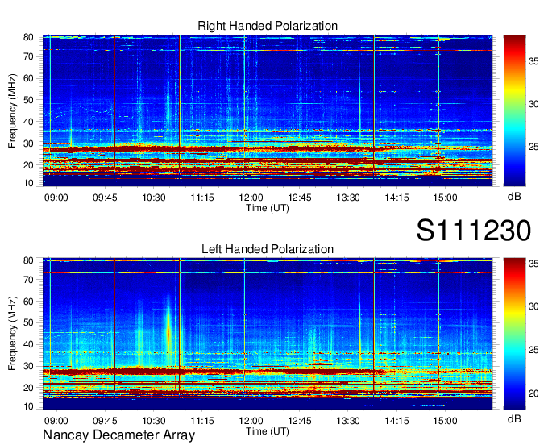
Task: Click "10" frequency tick of Left Handed plot
Action: [28, 406]
